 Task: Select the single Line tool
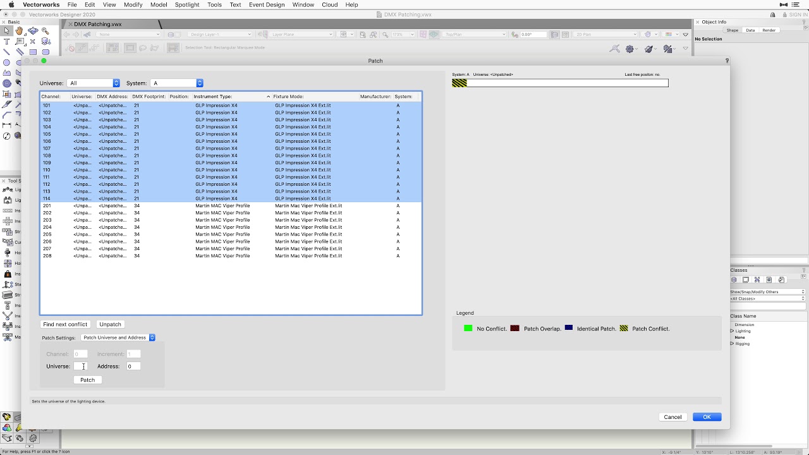[x=6, y=52]
